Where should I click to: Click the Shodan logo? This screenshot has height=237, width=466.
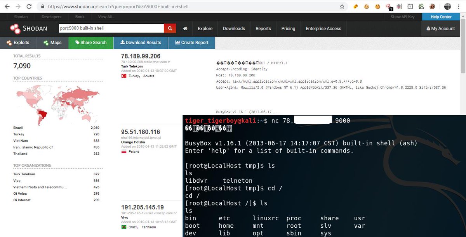point(28,28)
